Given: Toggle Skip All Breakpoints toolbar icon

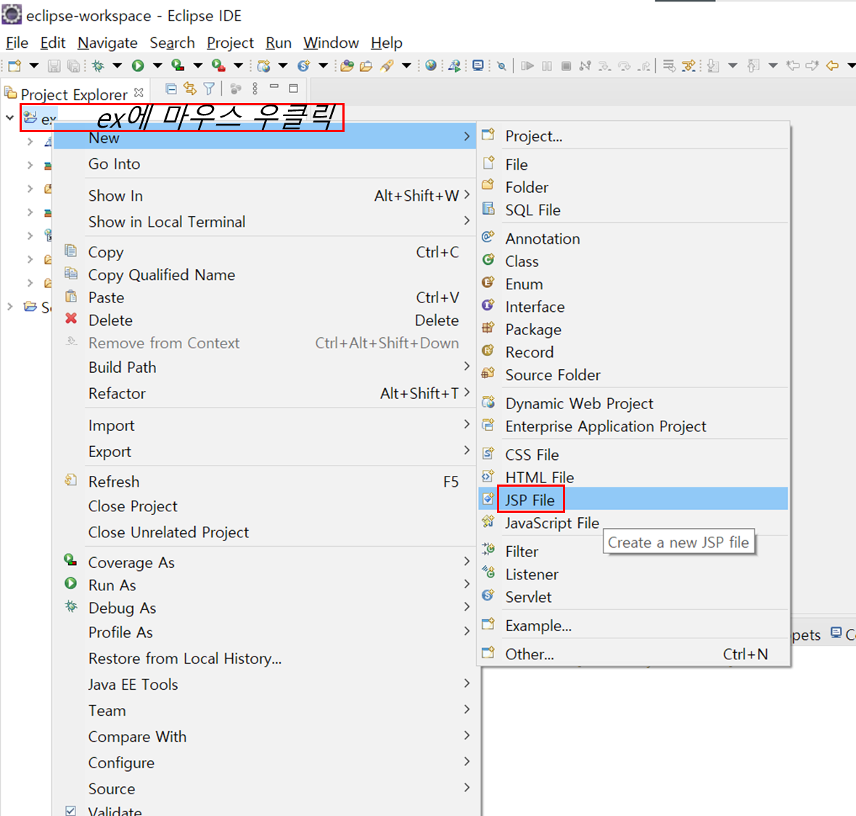Looking at the screenshot, I should pyautogui.click(x=501, y=66).
